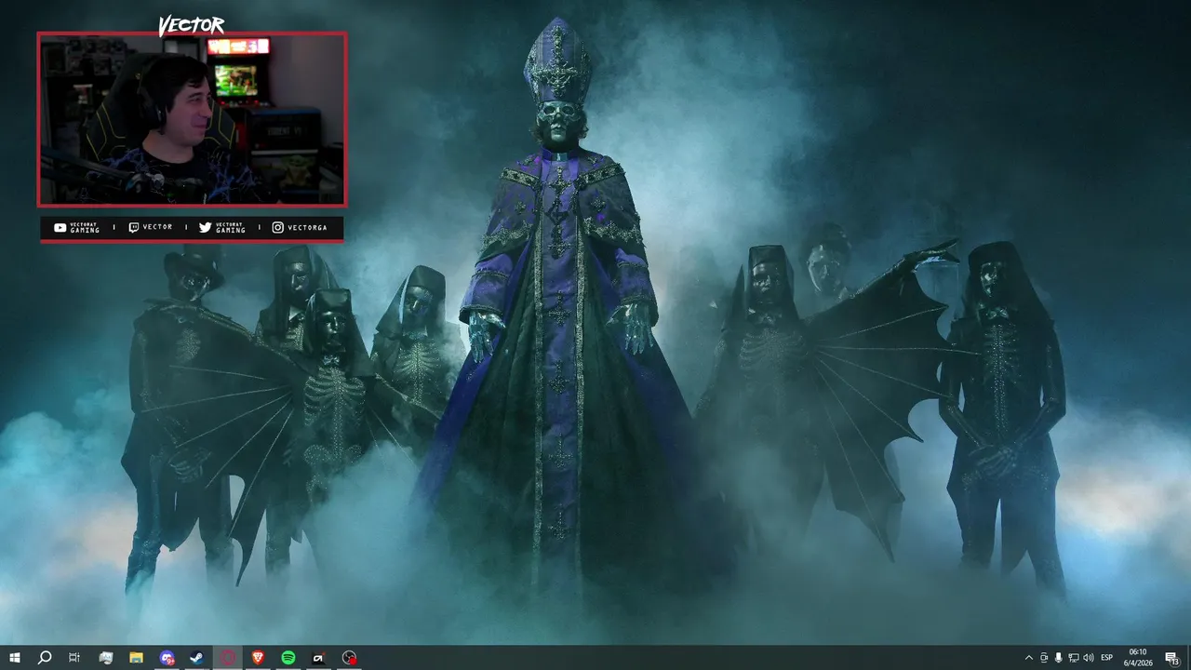The width and height of the screenshot is (1191, 670).
Task: Switch to the Opera GX taskbar app
Action: pyautogui.click(x=228, y=658)
